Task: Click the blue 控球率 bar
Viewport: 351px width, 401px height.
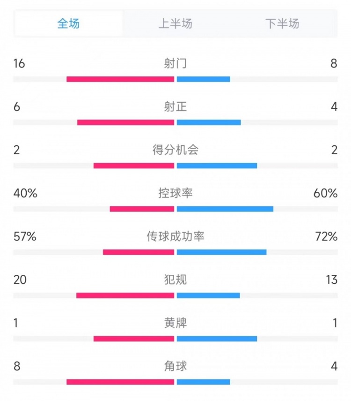Action: [225, 209]
